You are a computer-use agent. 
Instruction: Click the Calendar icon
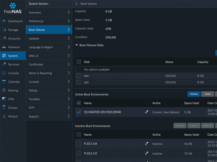[4, 82]
